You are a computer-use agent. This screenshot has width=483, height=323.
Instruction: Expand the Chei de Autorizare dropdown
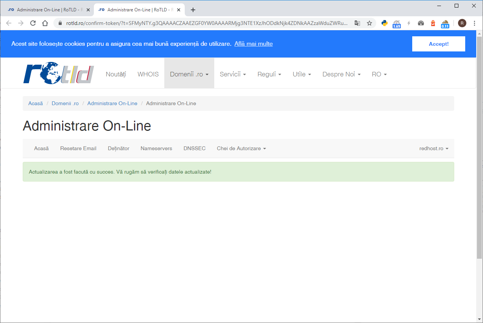coord(241,148)
